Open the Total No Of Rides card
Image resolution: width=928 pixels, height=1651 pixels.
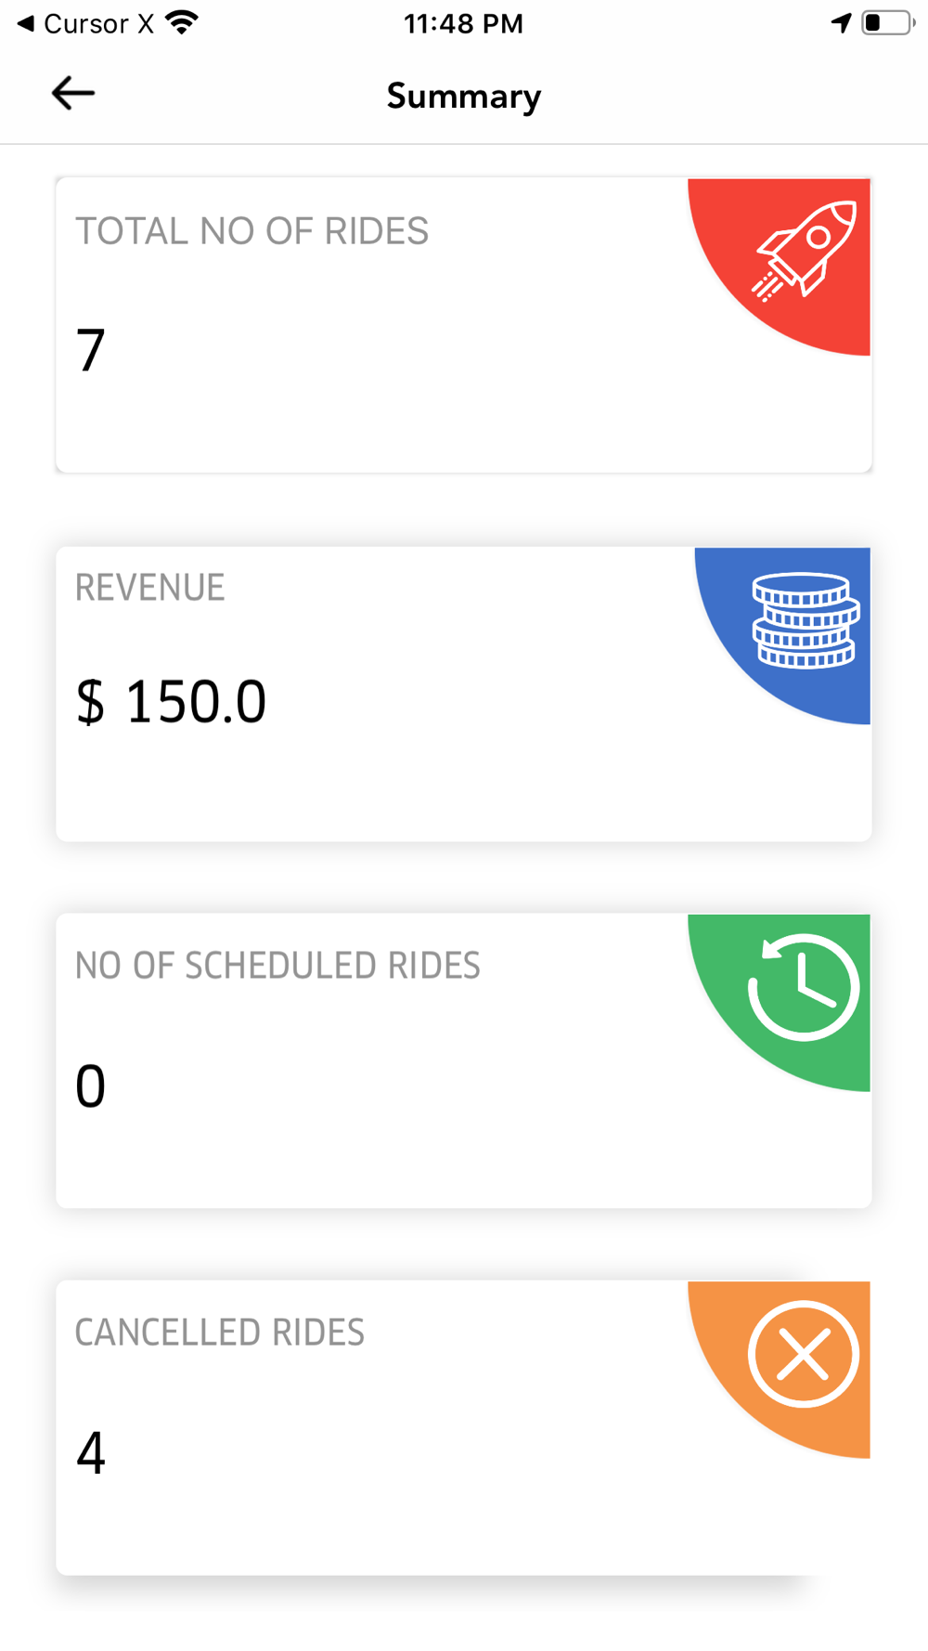pyautogui.click(x=464, y=325)
